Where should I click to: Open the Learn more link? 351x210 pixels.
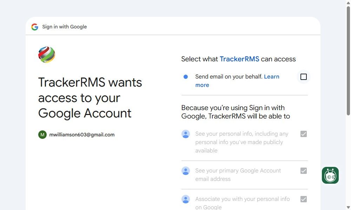(x=272, y=77)
